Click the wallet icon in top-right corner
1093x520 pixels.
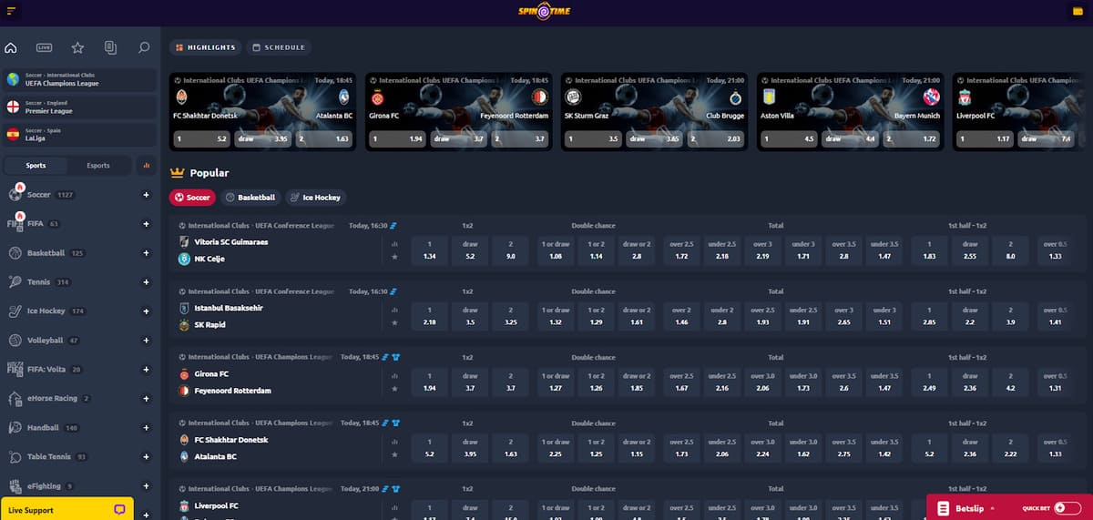[1078, 11]
